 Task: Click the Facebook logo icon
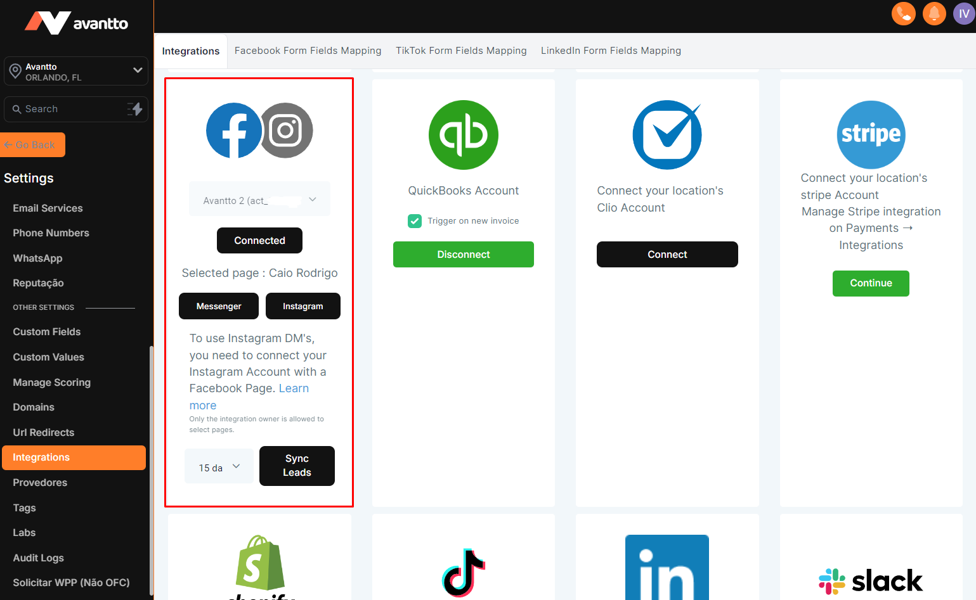(x=233, y=131)
